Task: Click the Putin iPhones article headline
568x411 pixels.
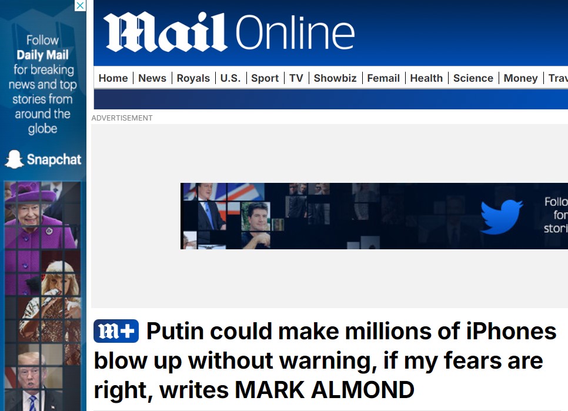Action: (x=325, y=360)
